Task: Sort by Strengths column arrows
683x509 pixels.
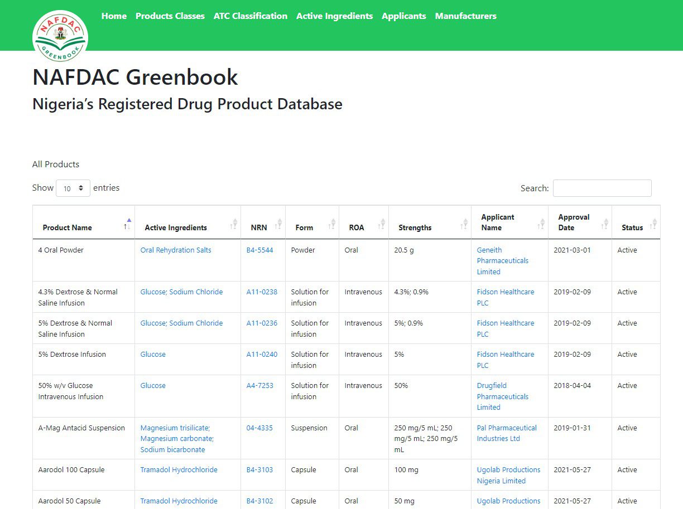Action: 464,224
